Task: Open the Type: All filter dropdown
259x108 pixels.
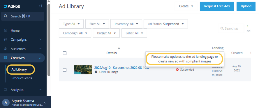Action: click(x=71, y=24)
